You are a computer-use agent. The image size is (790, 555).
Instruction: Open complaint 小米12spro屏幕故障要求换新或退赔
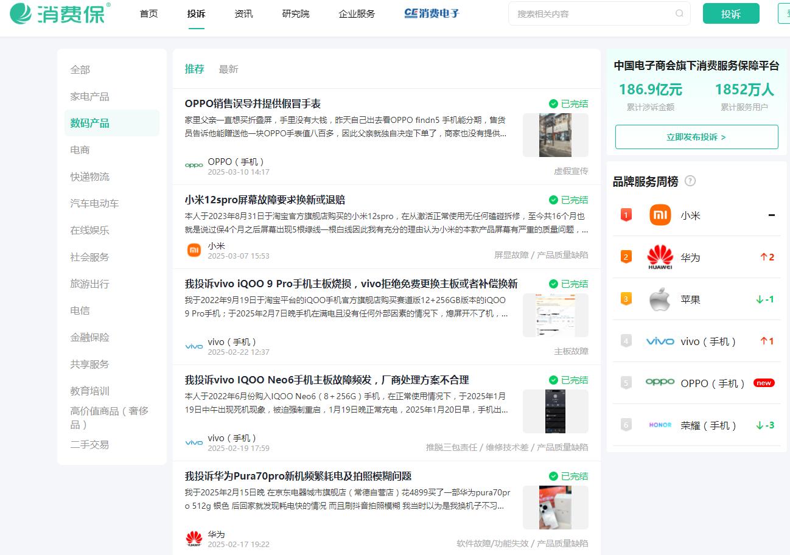click(x=265, y=200)
